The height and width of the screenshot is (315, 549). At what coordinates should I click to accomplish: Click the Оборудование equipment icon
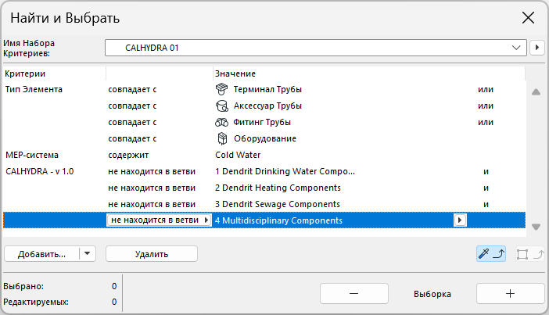click(x=221, y=138)
